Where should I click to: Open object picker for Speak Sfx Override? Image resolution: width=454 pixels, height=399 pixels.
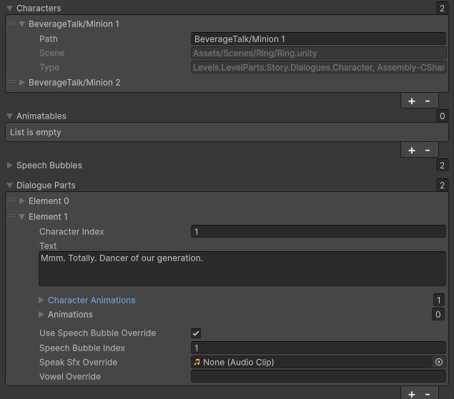click(x=439, y=363)
